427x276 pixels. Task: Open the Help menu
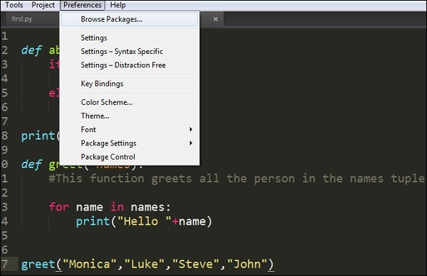point(118,5)
